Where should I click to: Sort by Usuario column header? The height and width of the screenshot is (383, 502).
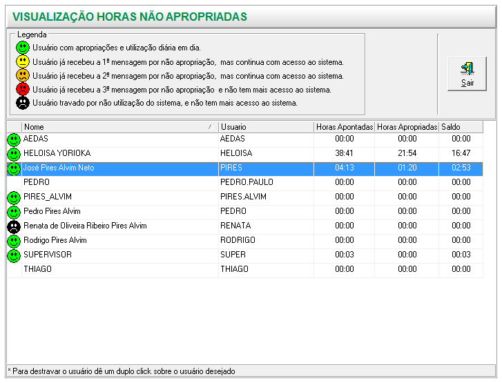265,127
